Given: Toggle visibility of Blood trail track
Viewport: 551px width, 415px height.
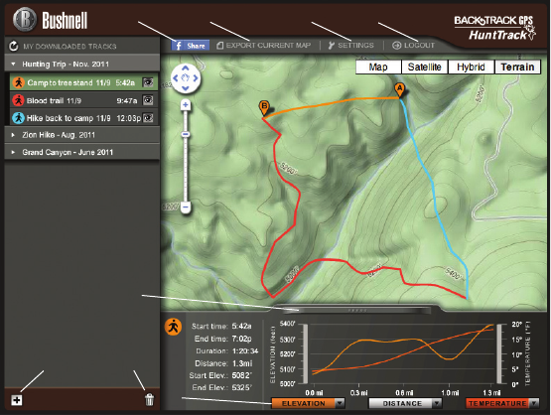Looking at the screenshot, I should pos(148,100).
